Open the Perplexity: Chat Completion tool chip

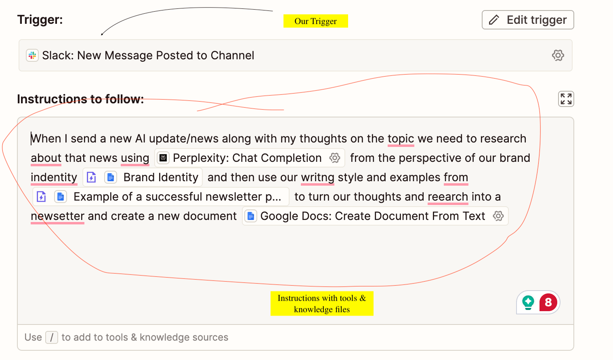(x=250, y=158)
